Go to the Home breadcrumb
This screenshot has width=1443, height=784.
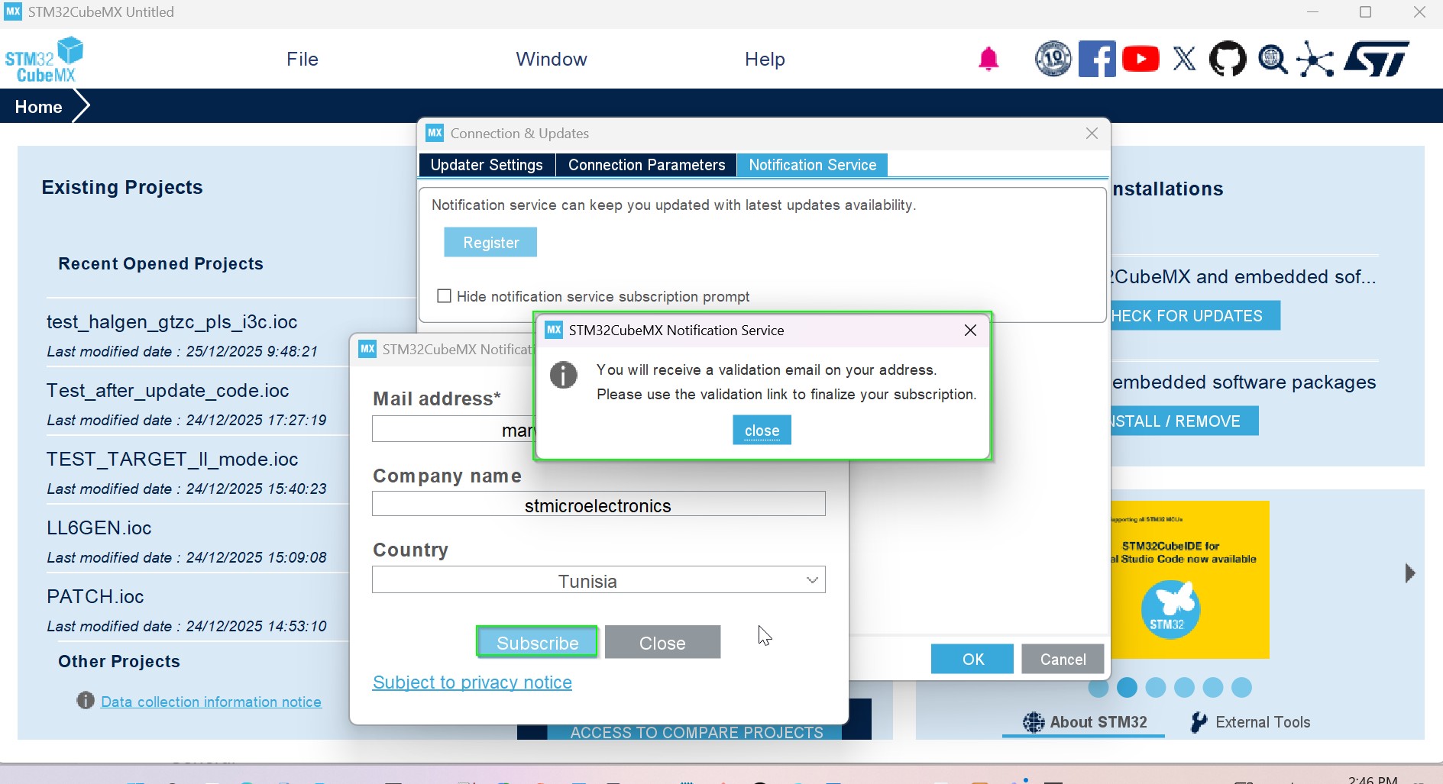38,107
